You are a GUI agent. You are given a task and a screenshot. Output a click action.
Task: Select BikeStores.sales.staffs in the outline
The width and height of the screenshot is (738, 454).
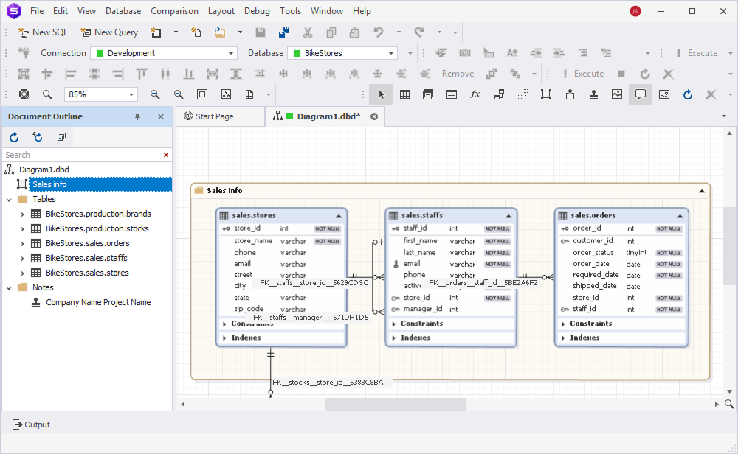(x=86, y=258)
